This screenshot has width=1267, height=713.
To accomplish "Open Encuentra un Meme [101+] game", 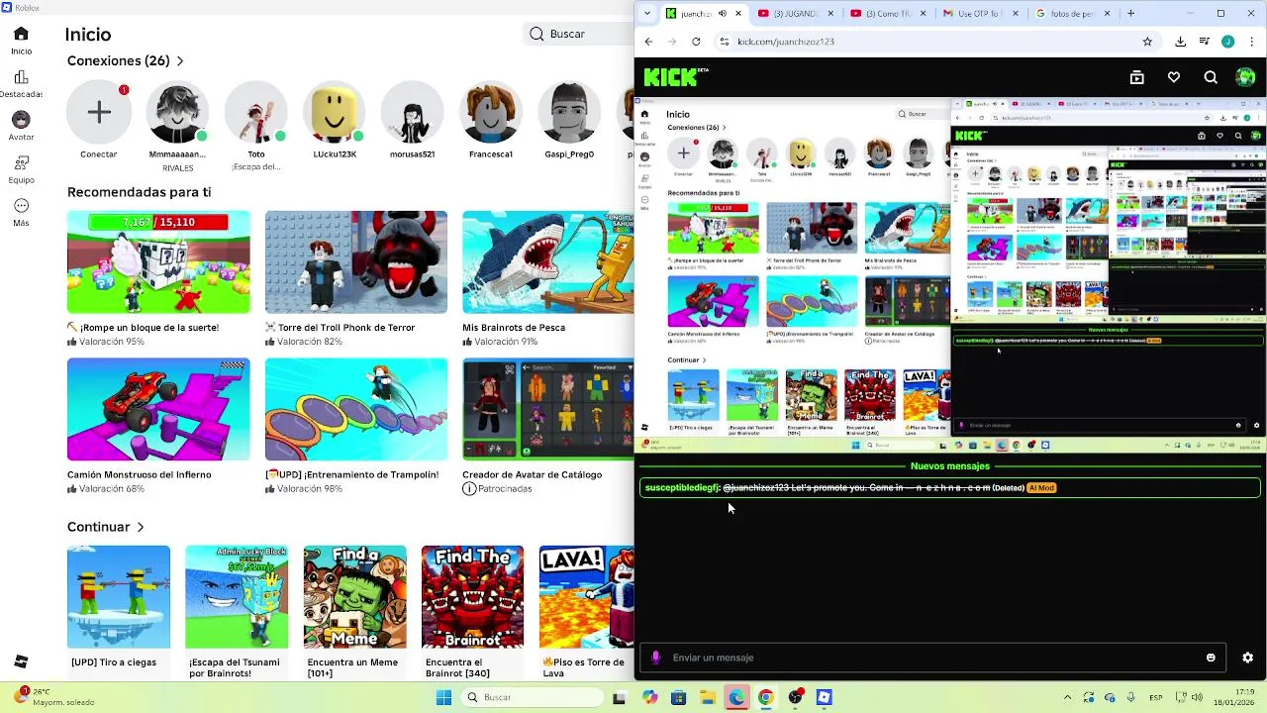I will 354,597.
